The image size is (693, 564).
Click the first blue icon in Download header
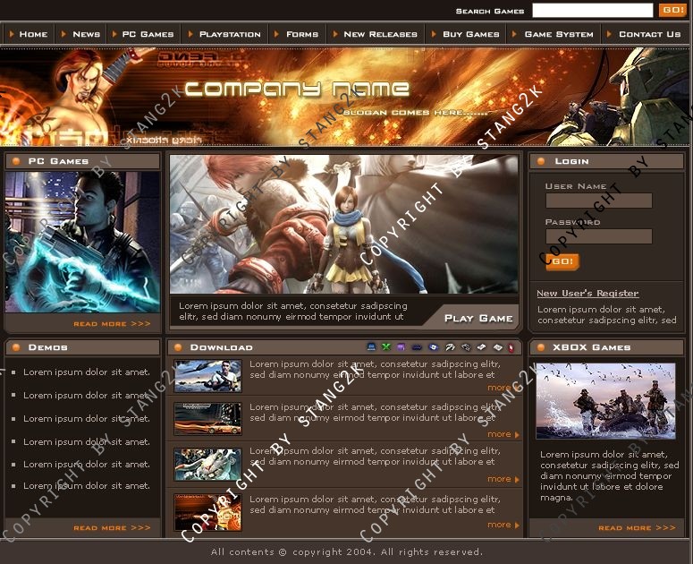click(x=372, y=347)
